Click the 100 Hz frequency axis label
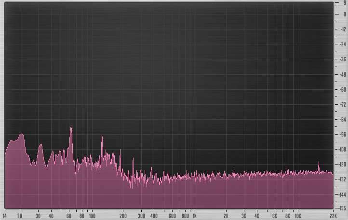Viewport: 348px width, 220px height. 92,216
